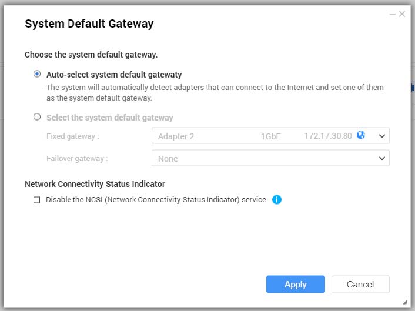This screenshot has height=311, width=415.
Task: Click the 'Fixed gateway :' label
Action: (72, 136)
